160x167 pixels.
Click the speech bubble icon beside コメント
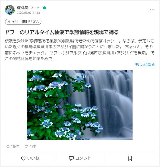71,158
